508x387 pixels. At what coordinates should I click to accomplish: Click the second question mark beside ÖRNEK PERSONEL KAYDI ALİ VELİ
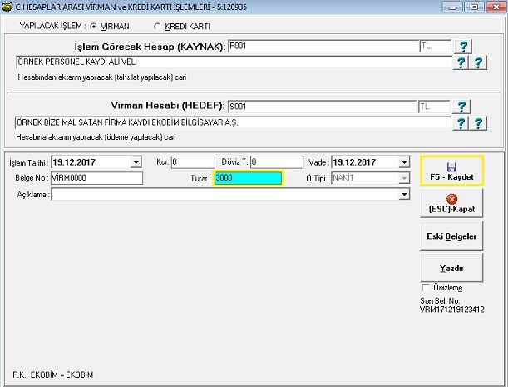click(x=478, y=62)
